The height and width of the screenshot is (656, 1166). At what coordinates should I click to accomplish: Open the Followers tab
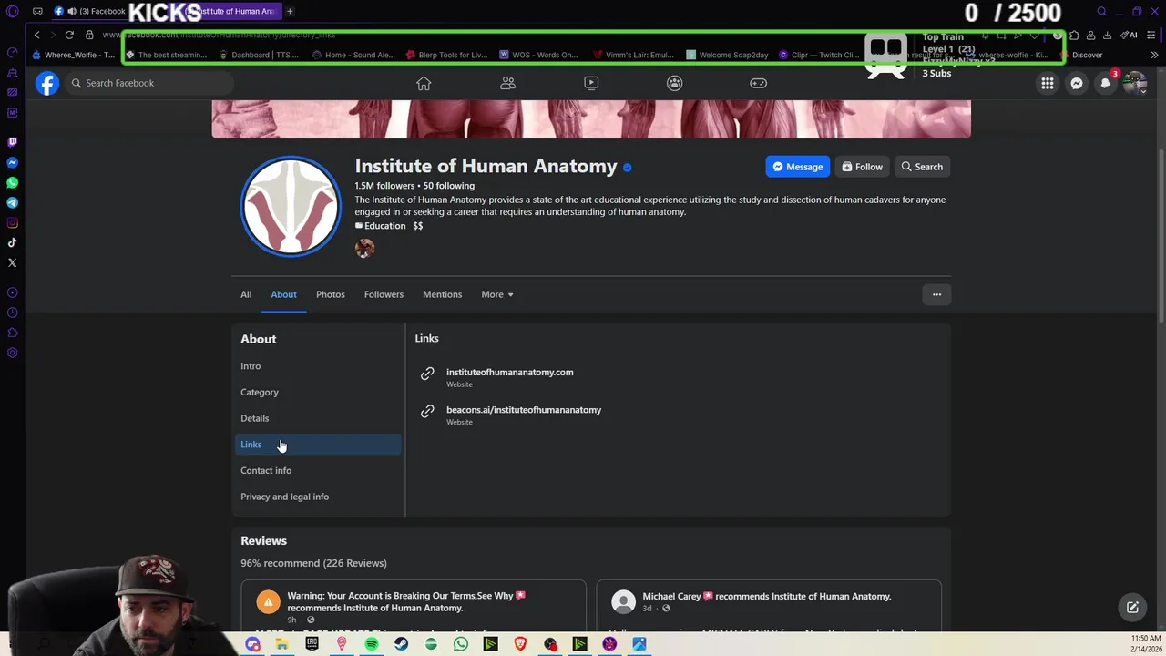(384, 294)
